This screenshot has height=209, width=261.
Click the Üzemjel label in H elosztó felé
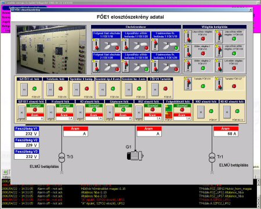(64, 106)
